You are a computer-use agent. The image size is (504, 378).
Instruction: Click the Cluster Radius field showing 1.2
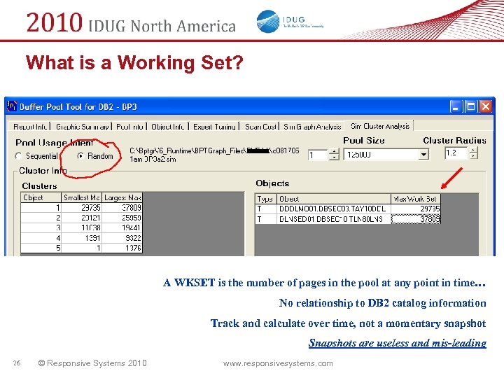coord(456,153)
